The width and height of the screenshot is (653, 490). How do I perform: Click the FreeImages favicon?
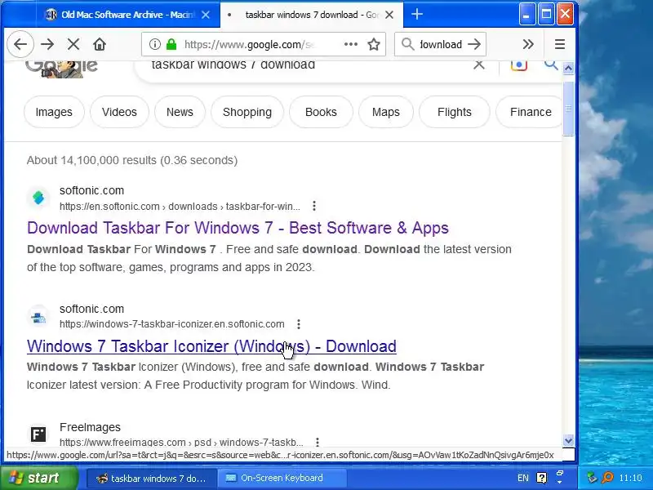pyautogui.click(x=38, y=434)
